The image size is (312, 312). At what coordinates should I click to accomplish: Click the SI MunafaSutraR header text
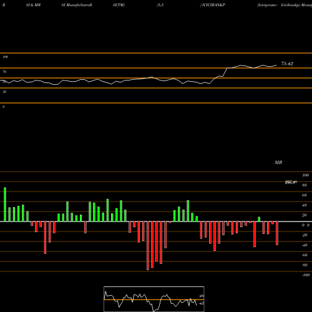tap(77, 5)
